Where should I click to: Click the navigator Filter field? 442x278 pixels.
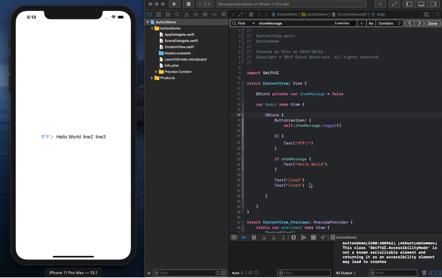190,273
